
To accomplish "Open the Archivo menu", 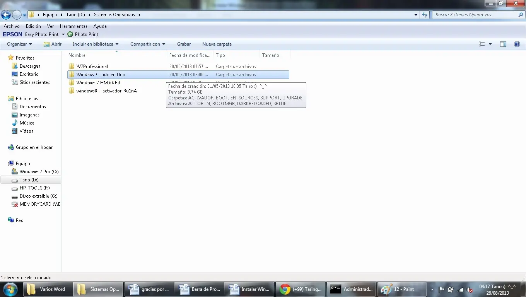I will pyautogui.click(x=12, y=26).
